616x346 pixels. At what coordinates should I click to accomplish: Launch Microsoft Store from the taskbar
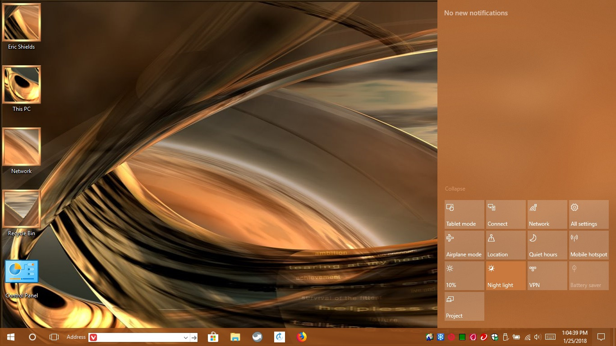[x=213, y=337]
